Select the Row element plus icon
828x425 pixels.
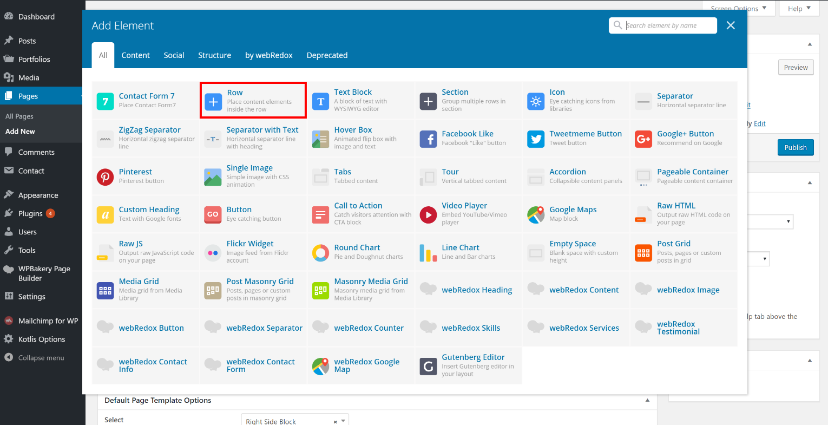coord(213,101)
